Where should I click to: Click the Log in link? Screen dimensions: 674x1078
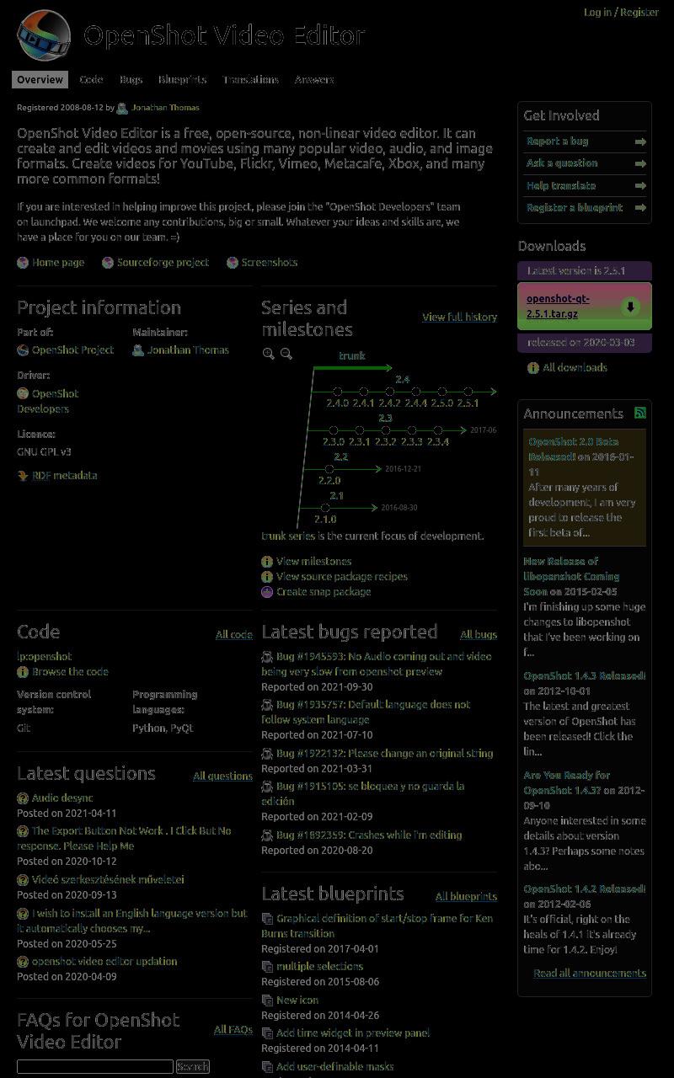pos(597,13)
